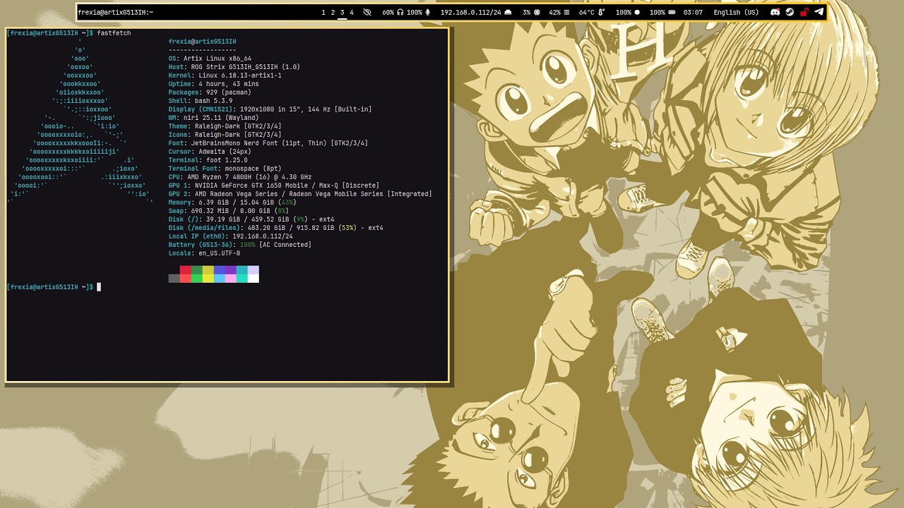
Task: Click the Terminal: foot 1.25.0 line
Action: pyautogui.click(x=208, y=160)
